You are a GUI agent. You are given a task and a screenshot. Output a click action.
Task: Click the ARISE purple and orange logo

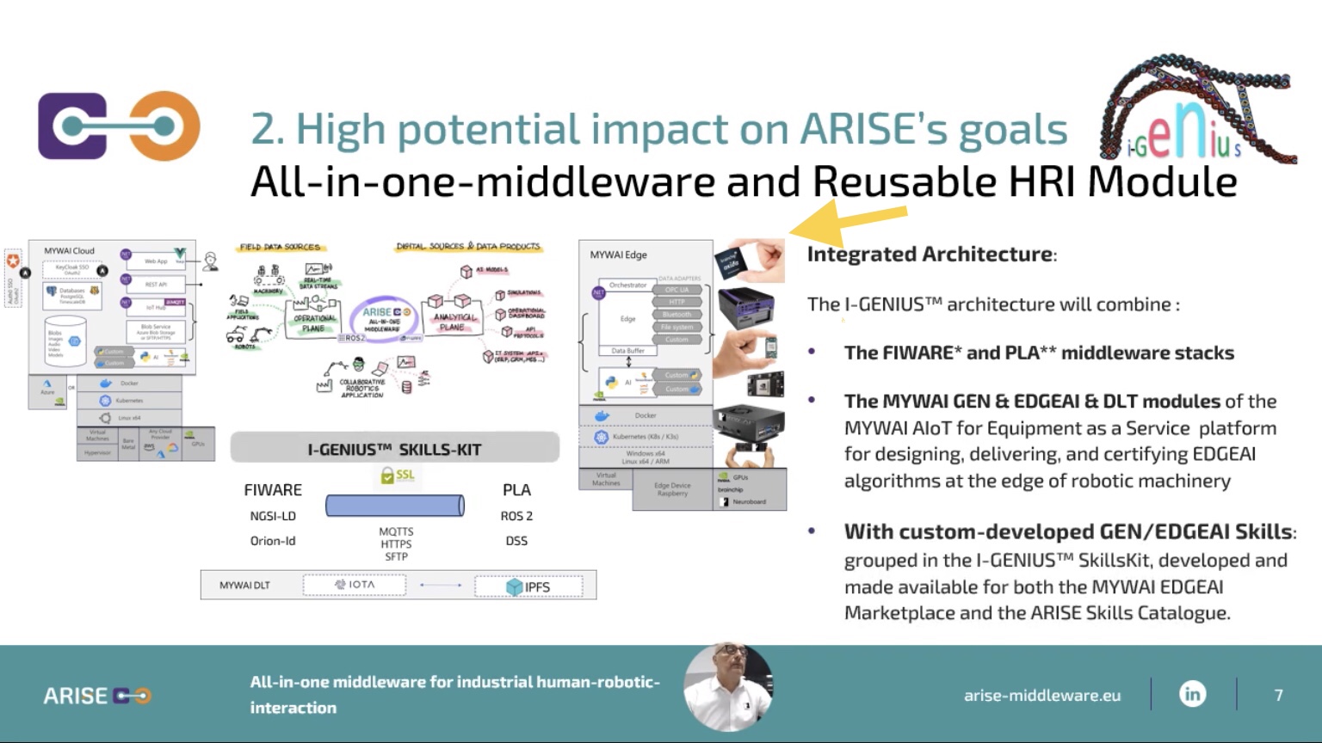[119, 126]
